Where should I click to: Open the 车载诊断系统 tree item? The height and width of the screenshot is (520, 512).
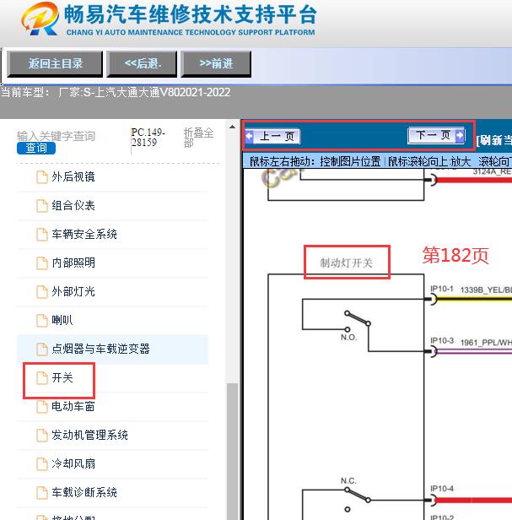(x=84, y=492)
